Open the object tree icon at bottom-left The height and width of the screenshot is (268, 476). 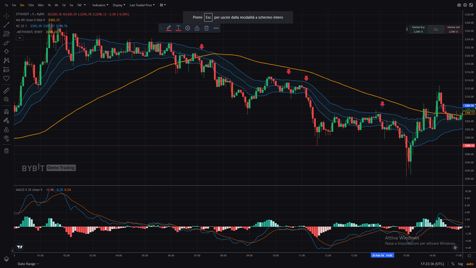point(6,259)
